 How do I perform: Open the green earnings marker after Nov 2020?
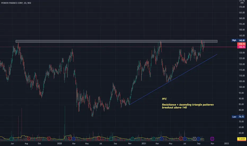[x=133, y=139]
